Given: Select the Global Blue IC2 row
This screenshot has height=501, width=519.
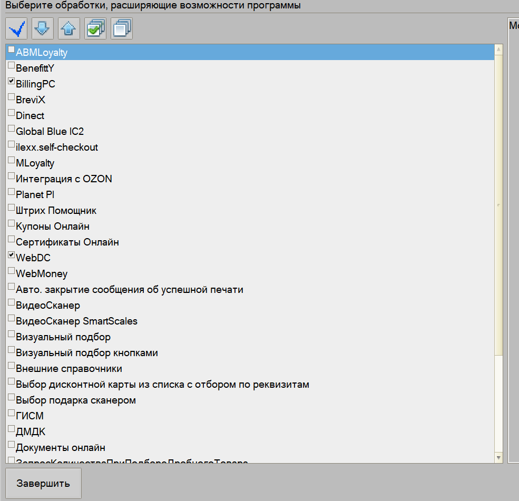Looking at the screenshot, I should [50, 132].
